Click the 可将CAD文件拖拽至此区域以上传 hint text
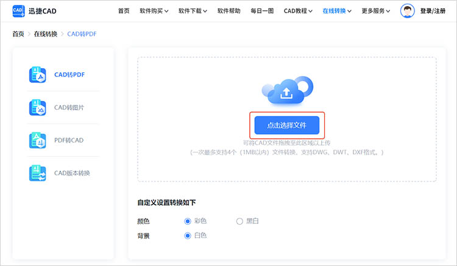The image size is (457, 266). [287, 143]
